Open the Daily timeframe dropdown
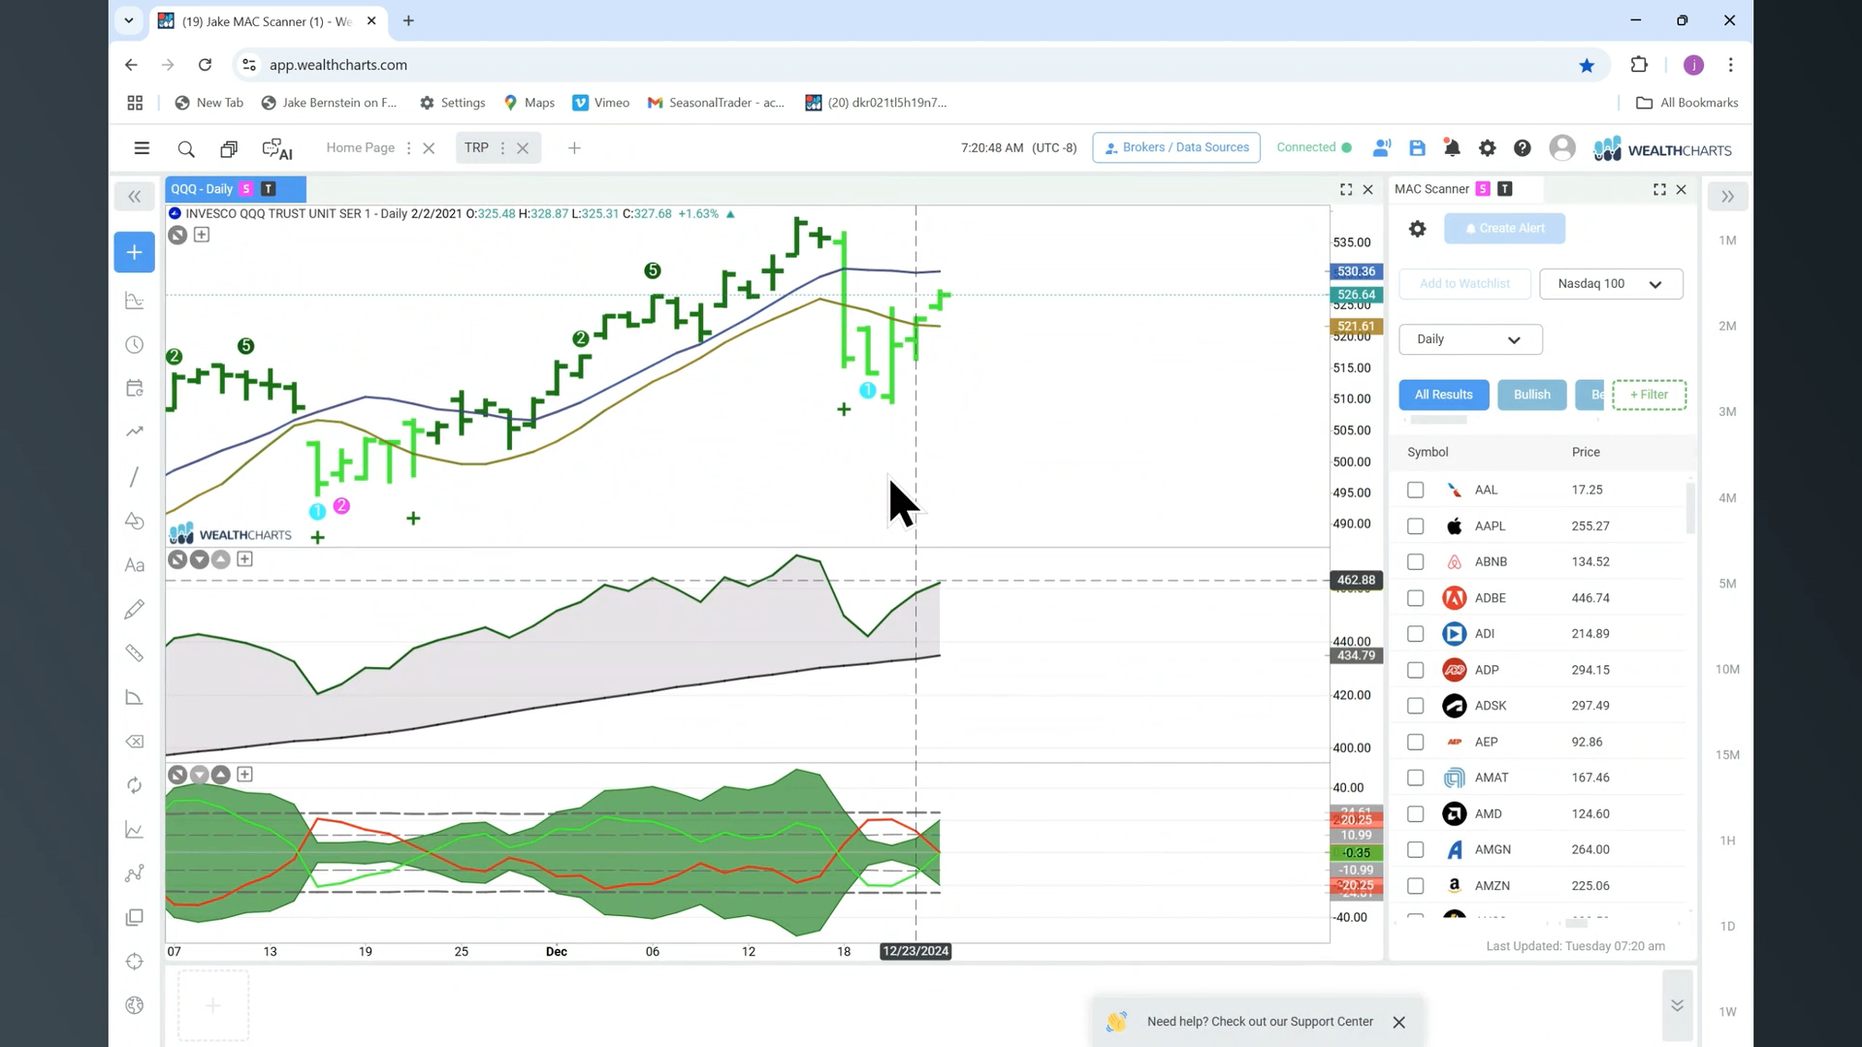This screenshot has height=1047, width=1862. point(1470,339)
